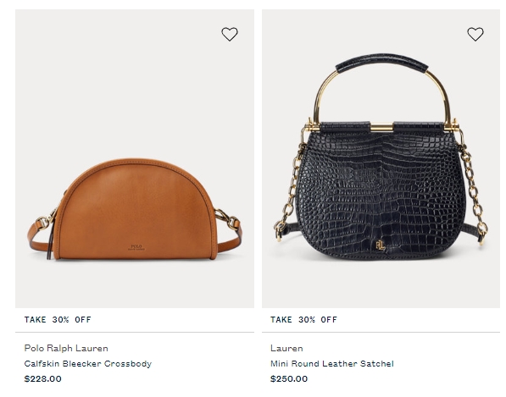Open the tan crossbody bag product image
This screenshot has height=397, width=506.
135,158
